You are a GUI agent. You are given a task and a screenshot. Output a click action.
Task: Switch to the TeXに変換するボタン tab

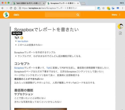(x=28, y=3)
